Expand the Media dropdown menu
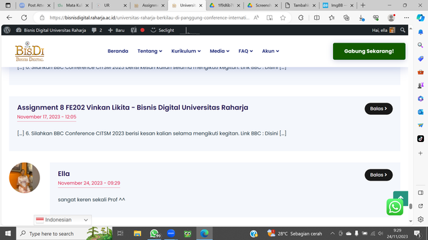The image size is (428, 240). coord(219,51)
